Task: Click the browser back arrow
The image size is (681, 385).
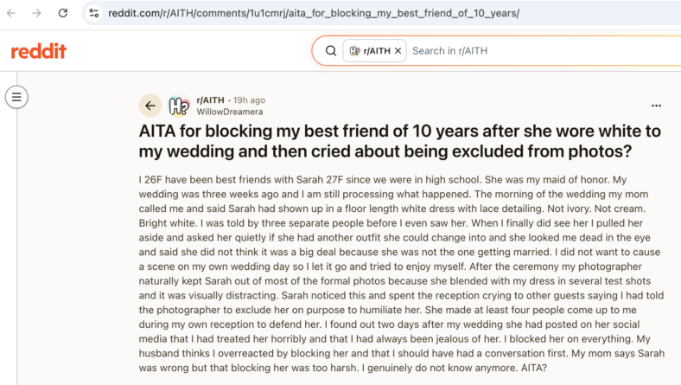Action: tap(11, 13)
